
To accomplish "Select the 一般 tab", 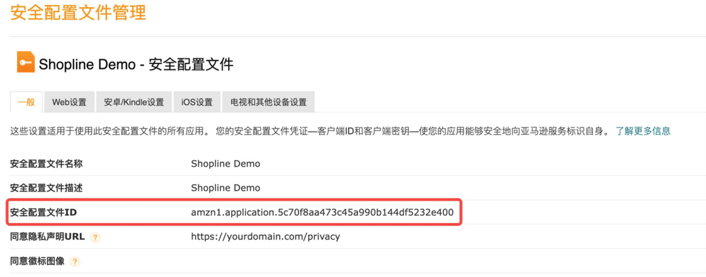I will (26, 102).
